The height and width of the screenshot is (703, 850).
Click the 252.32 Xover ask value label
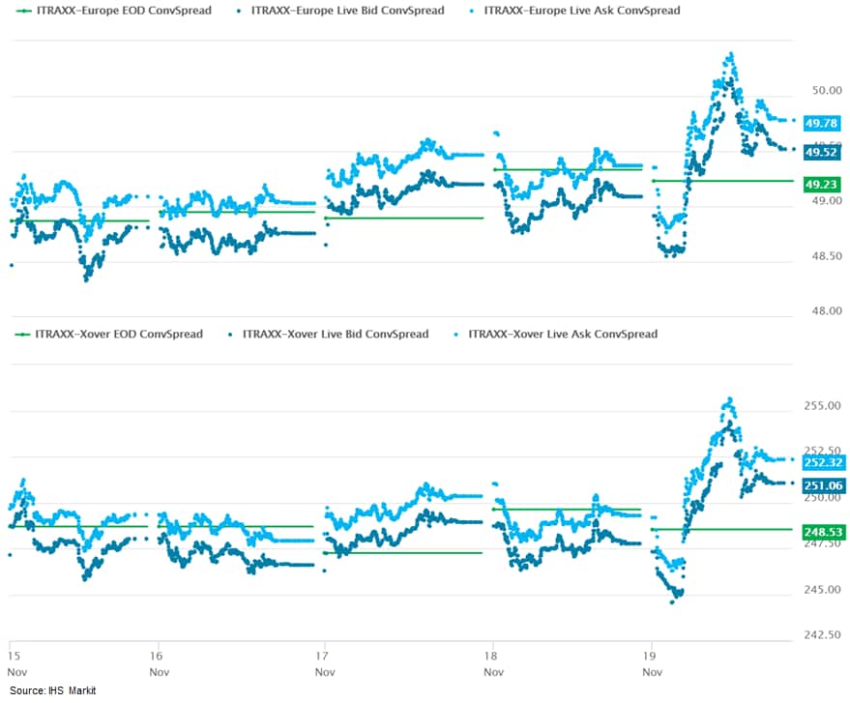tap(824, 463)
